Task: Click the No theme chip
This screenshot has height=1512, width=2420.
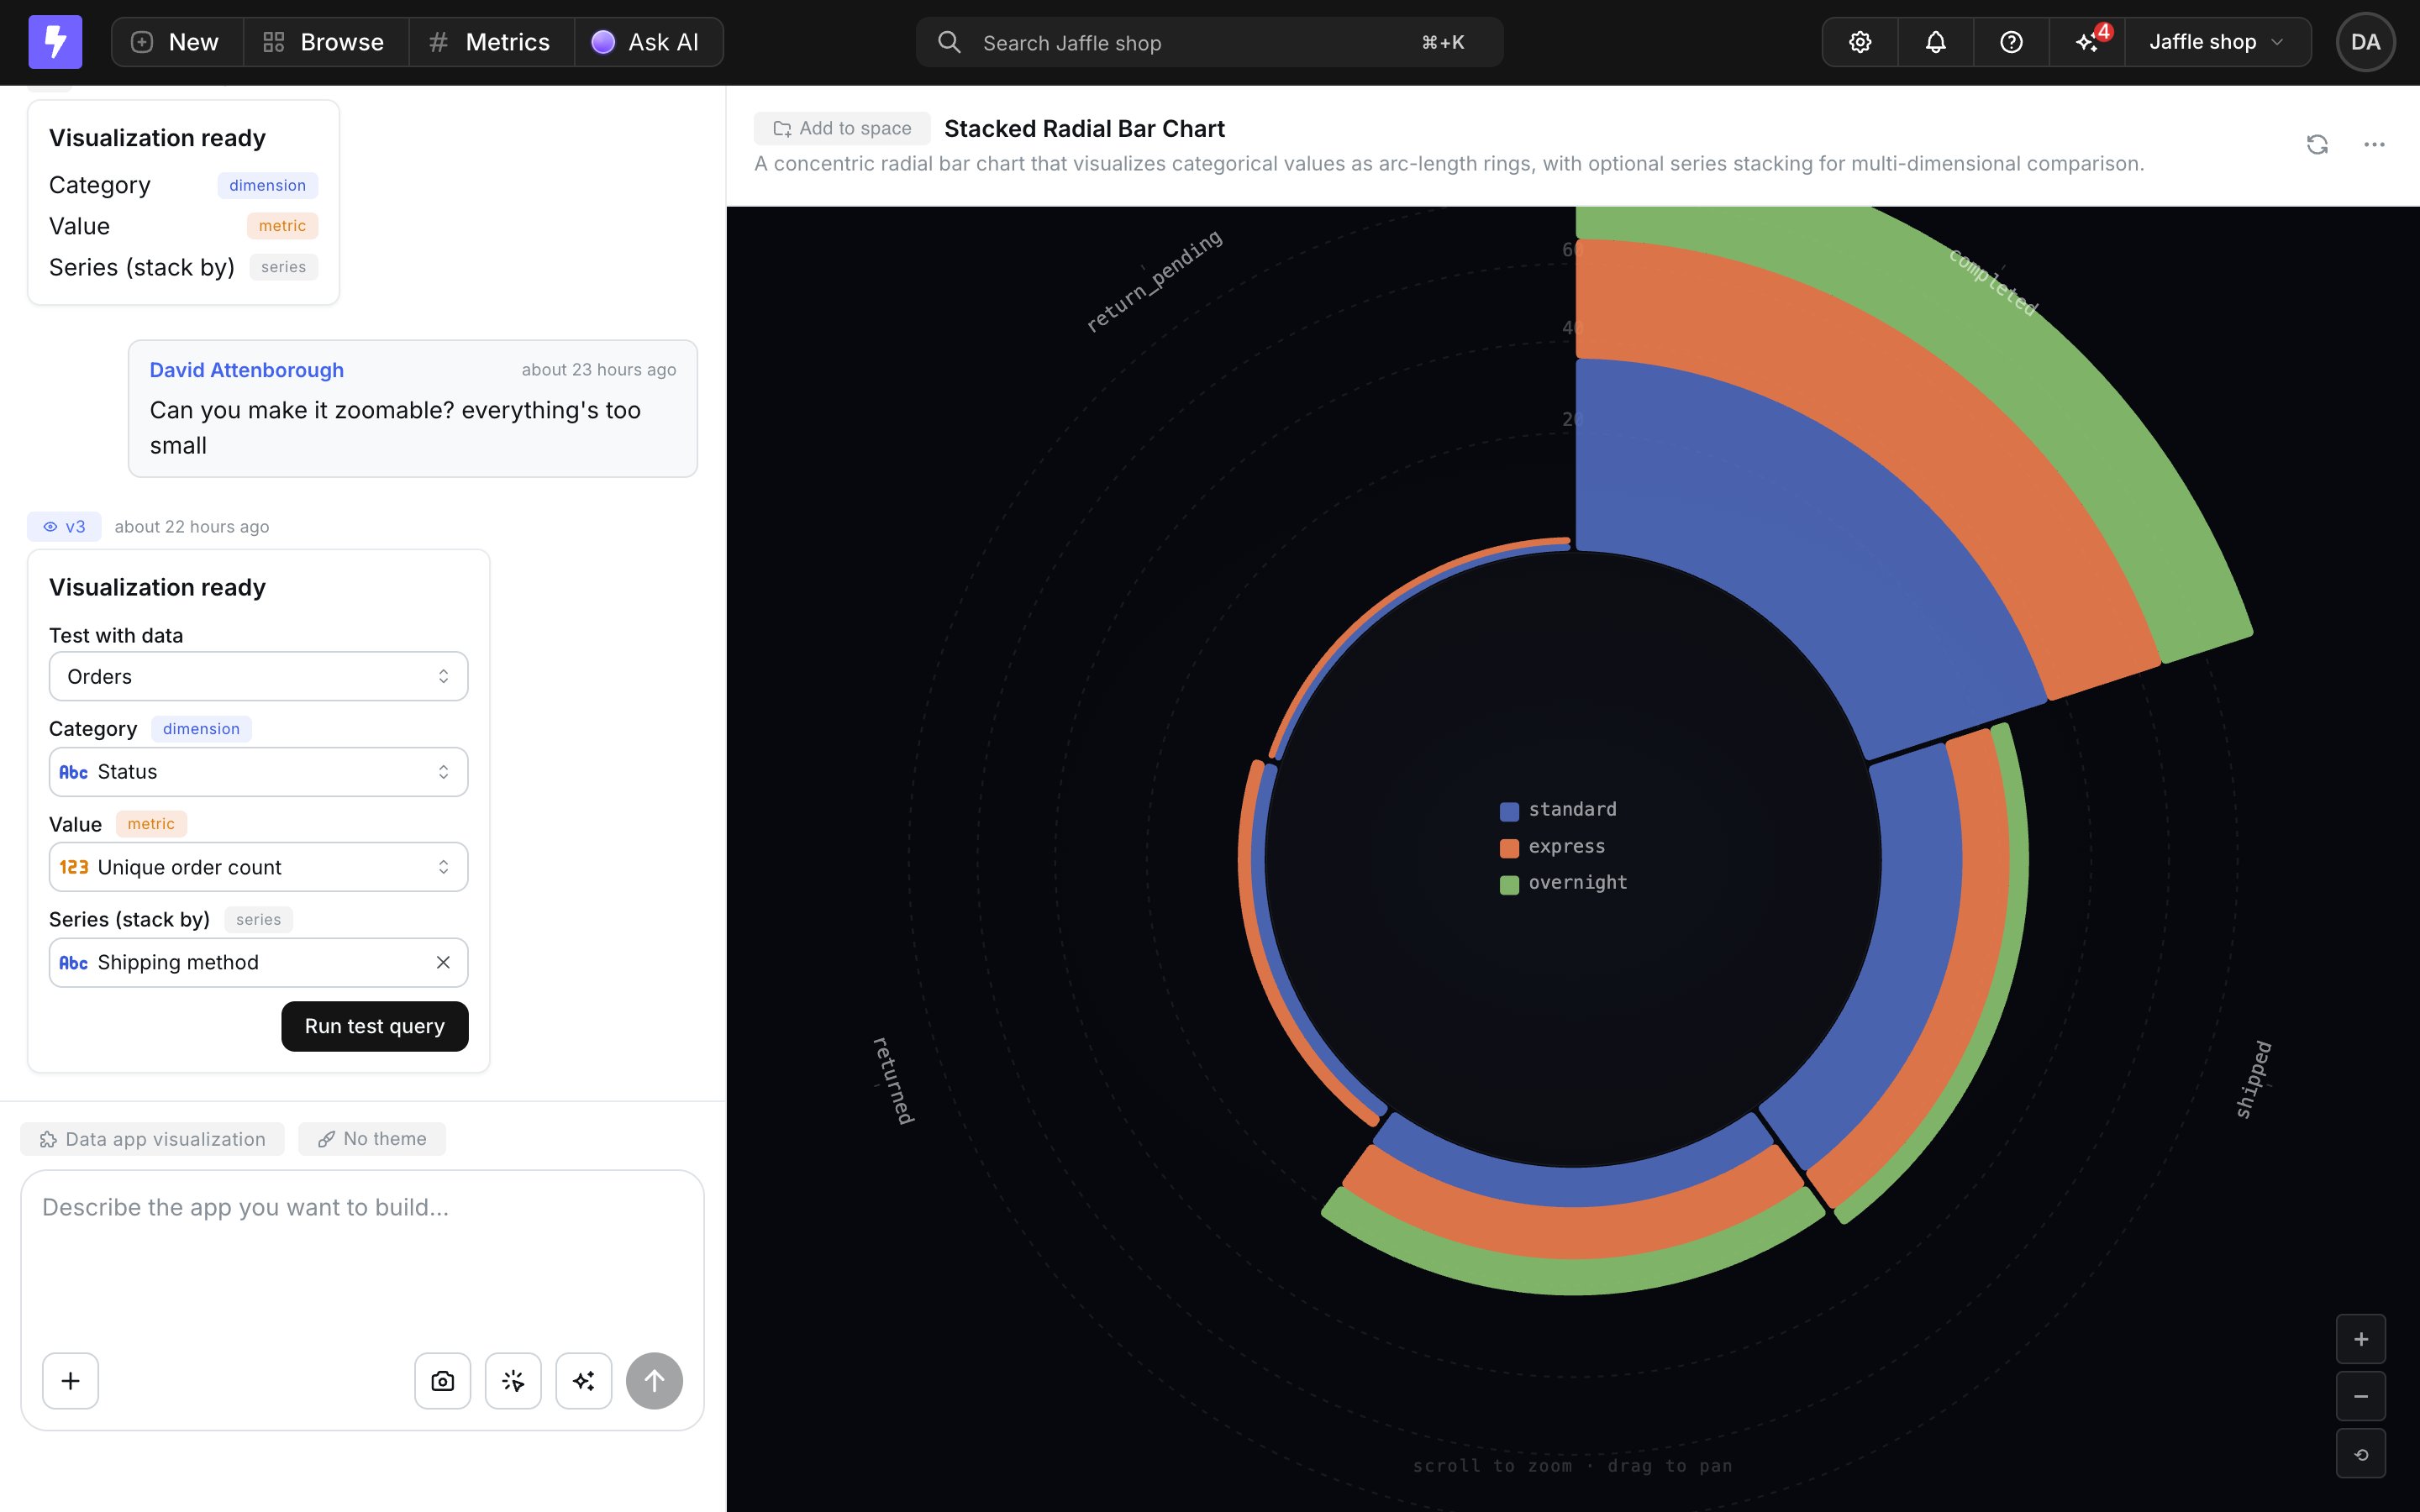Action: [x=372, y=1139]
